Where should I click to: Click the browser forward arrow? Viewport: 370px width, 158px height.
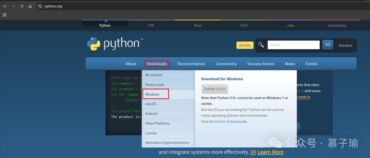pos(13,7)
